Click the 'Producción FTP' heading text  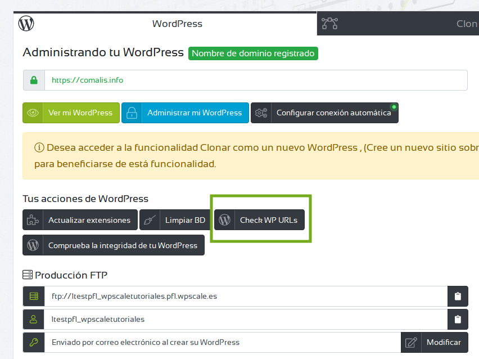click(71, 275)
